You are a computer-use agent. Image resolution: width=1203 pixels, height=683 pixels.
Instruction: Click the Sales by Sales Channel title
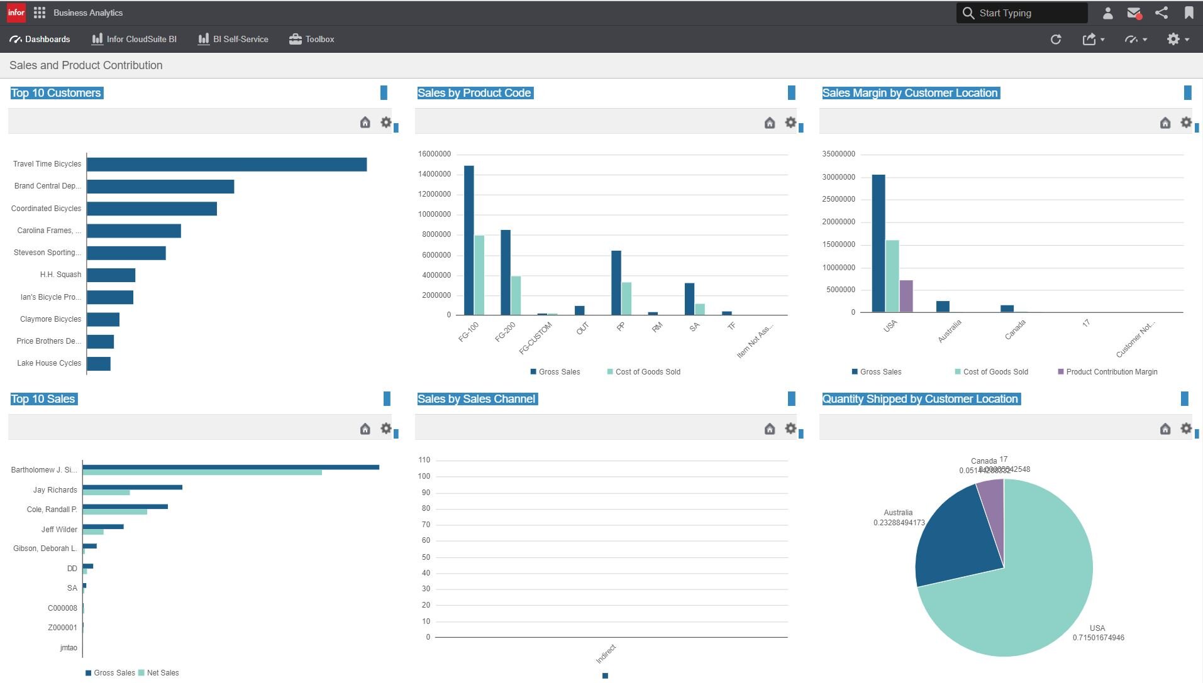(x=476, y=399)
